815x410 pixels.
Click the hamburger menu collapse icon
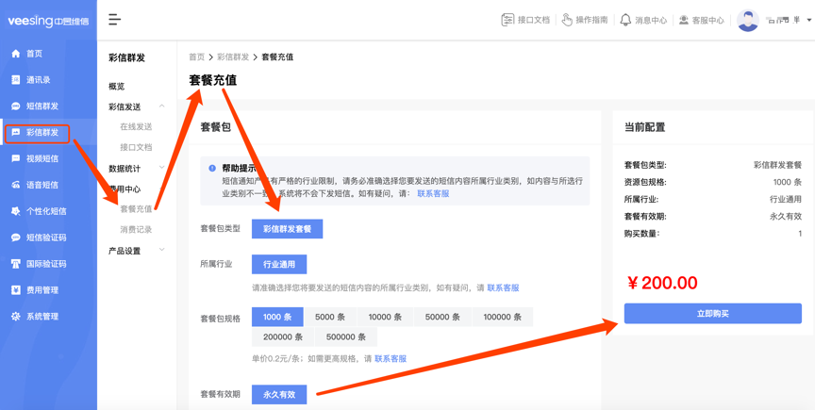[x=114, y=20]
